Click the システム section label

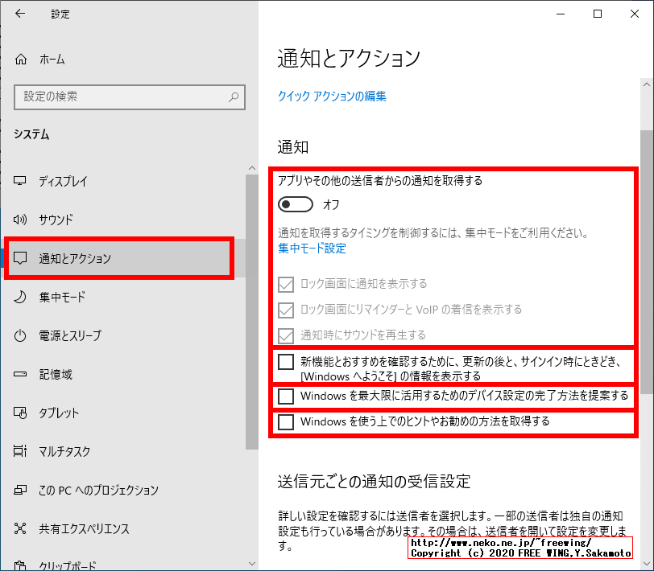pyautogui.click(x=31, y=134)
